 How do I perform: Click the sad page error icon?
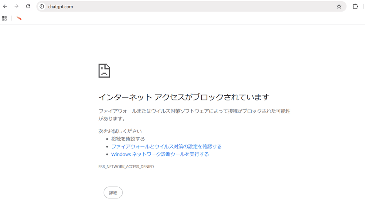(x=104, y=71)
